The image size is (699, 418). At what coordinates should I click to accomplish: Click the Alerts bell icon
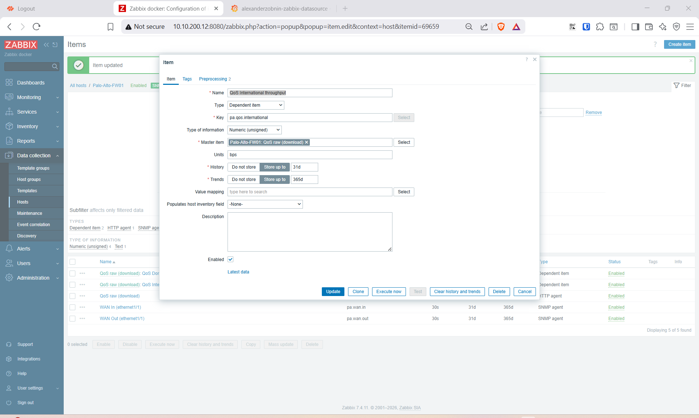coord(9,249)
